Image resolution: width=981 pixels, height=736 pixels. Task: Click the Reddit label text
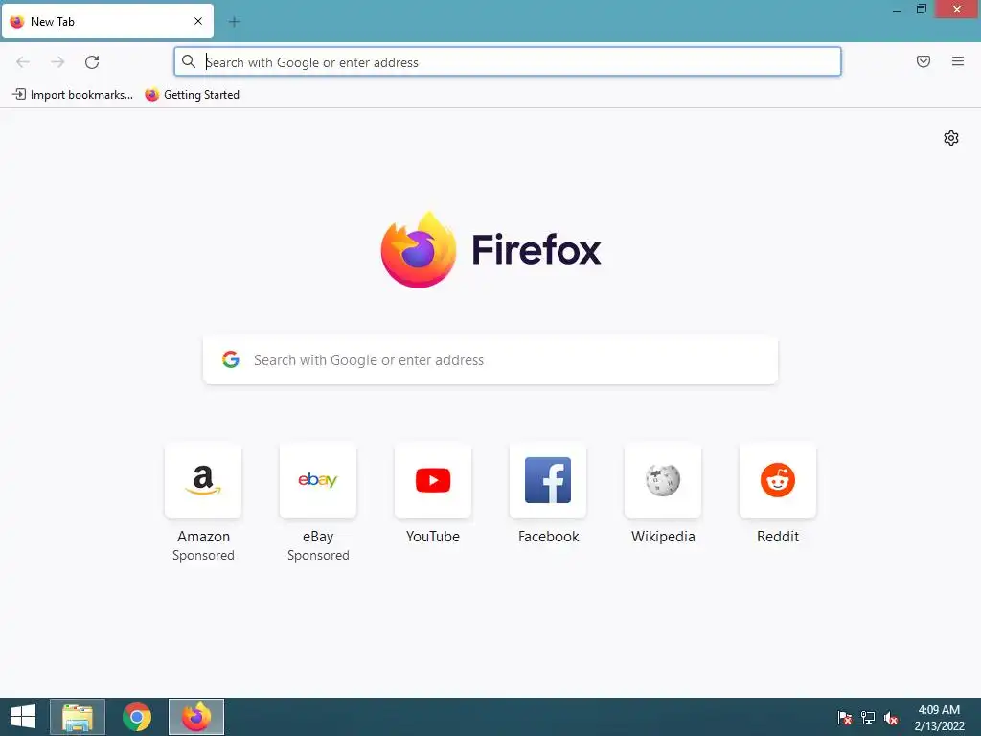click(778, 537)
